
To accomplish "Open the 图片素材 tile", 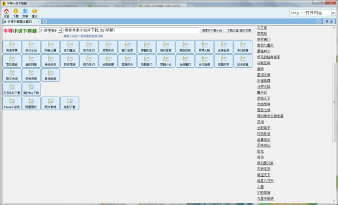I will point(51,103).
